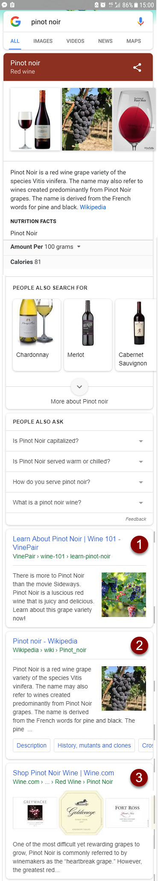Open the Wikipedia link in description
Viewport: 158px width, 881px height.
pos(93,207)
